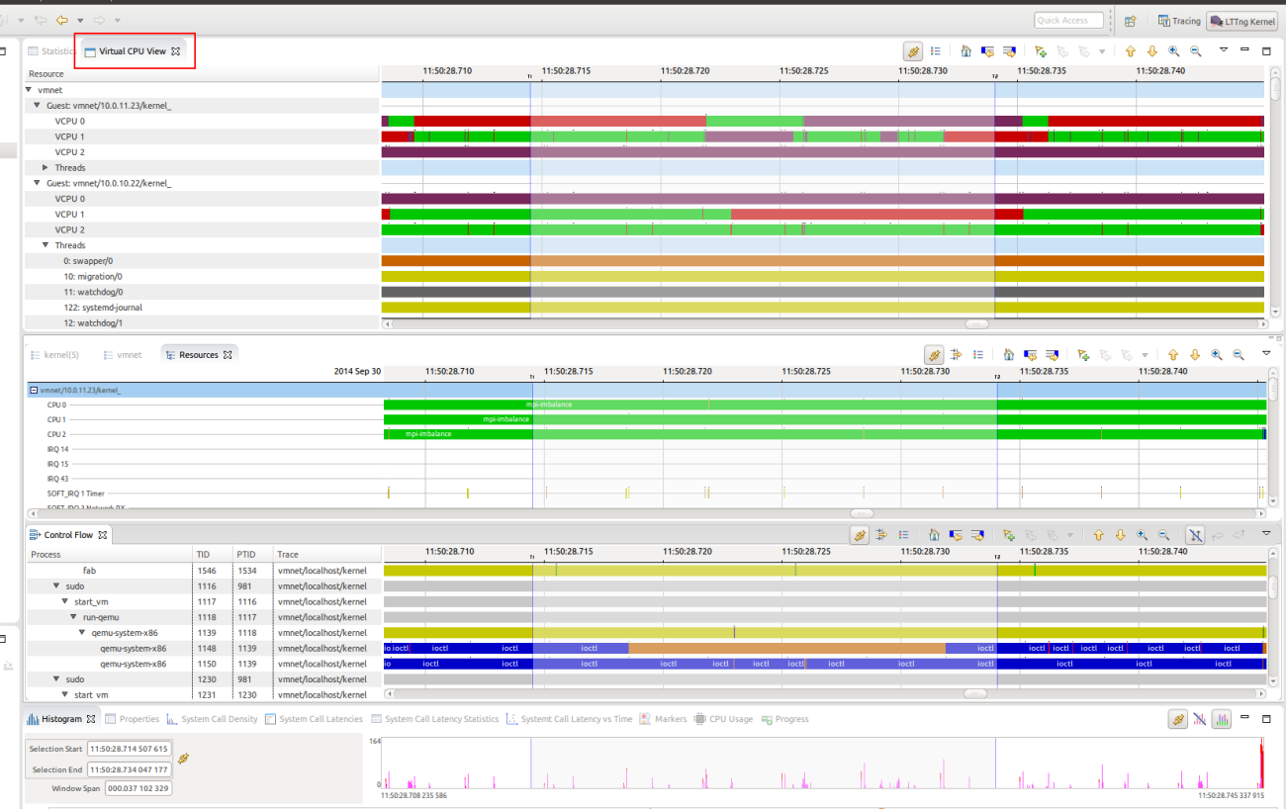
Task: Toggle lost events display in Histogram toolbar
Action: [1199, 719]
